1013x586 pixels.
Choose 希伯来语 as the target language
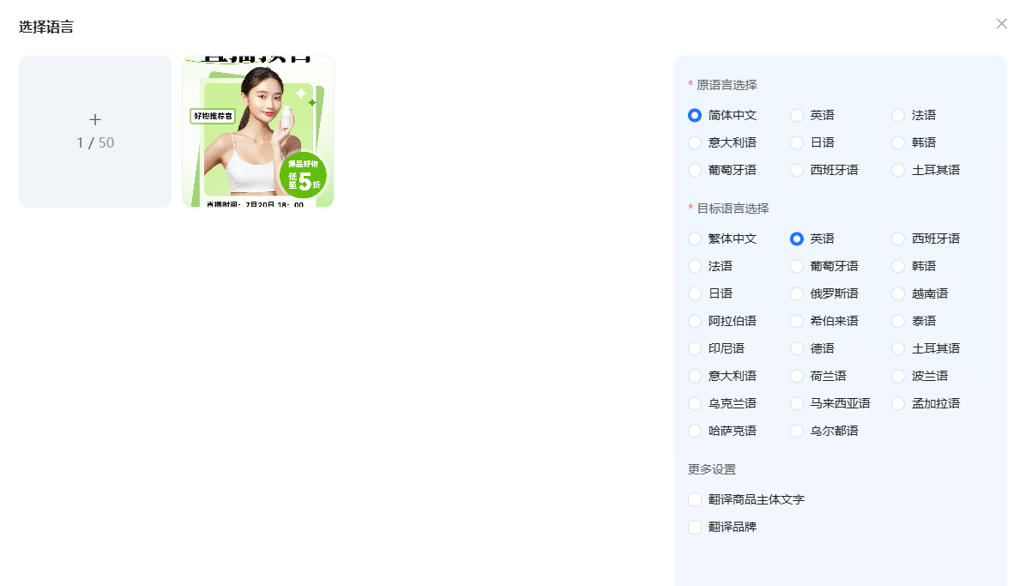pos(797,321)
